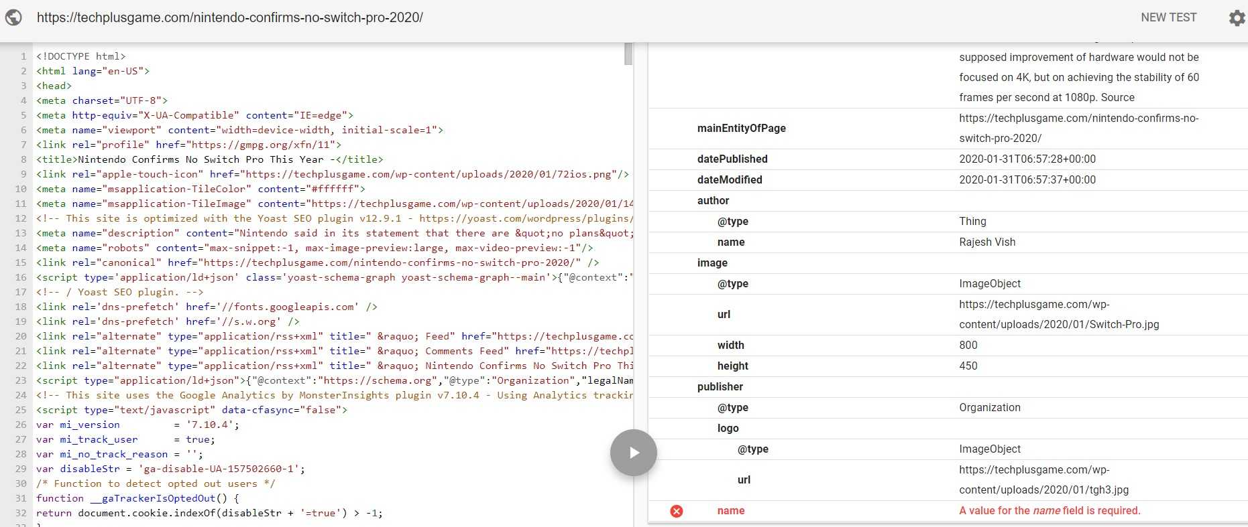Screen dimensions: 1248x527
Task: Click the width value 800
Action: (x=968, y=346)
